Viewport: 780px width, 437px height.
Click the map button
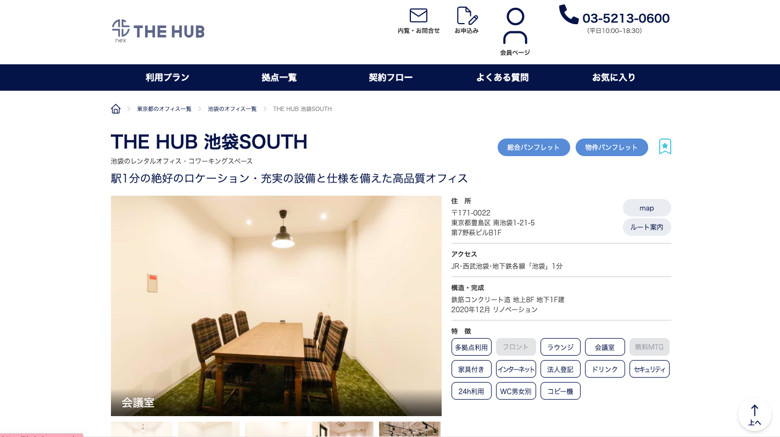point(647,208)
